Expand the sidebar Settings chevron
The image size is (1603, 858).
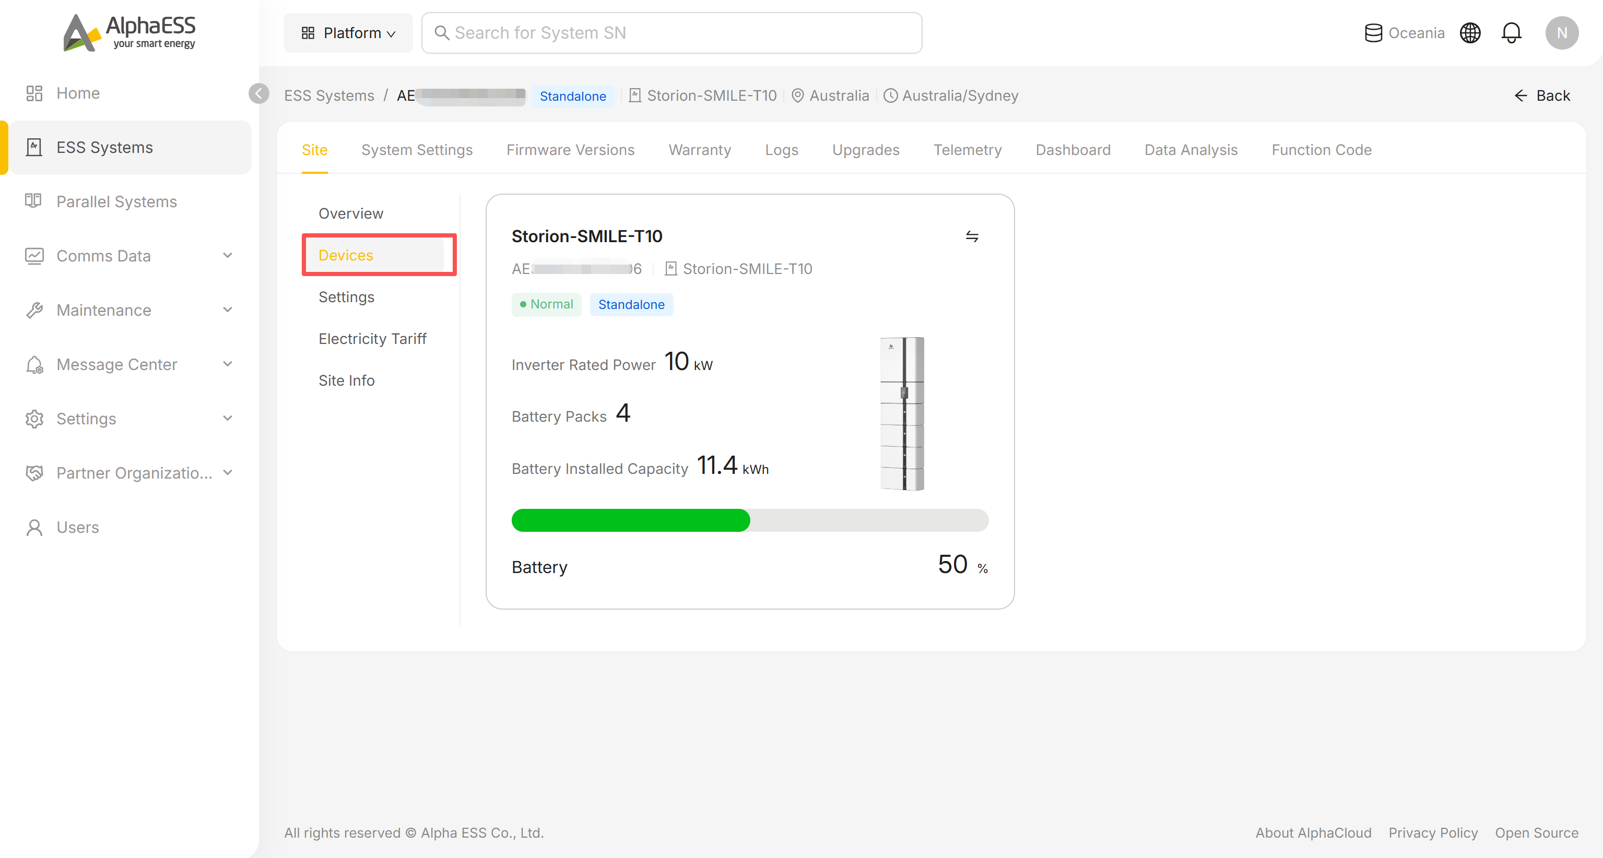pyautogui.click(x=228, y=418)
